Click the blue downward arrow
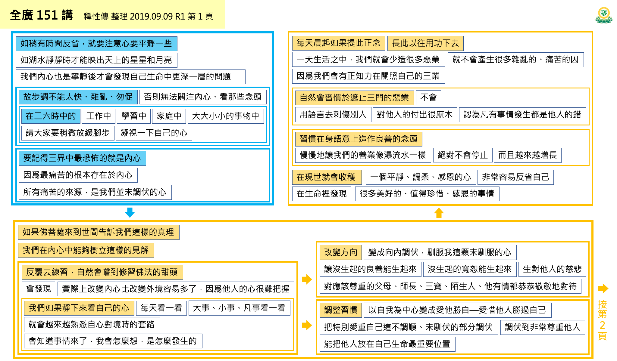Screen dimensions: 617x361 point(130,212)
